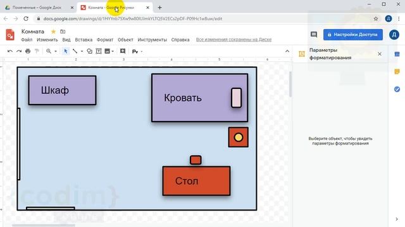Expand the Insert image dropdown arrow
The height and width of the screenshot is (227, 405).
pyautogui.click(x=113, y=52)
